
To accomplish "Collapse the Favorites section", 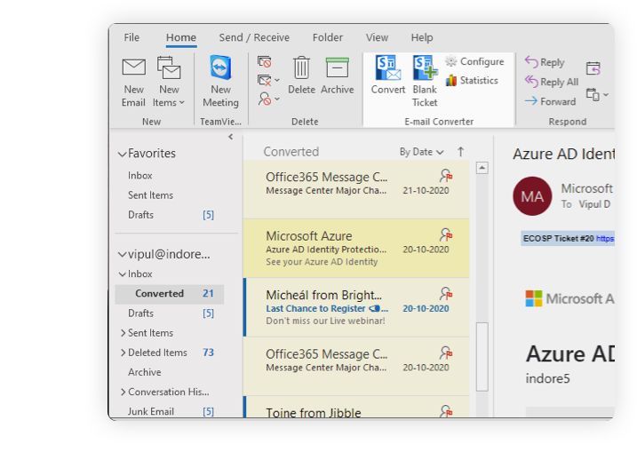I will 122,154.
